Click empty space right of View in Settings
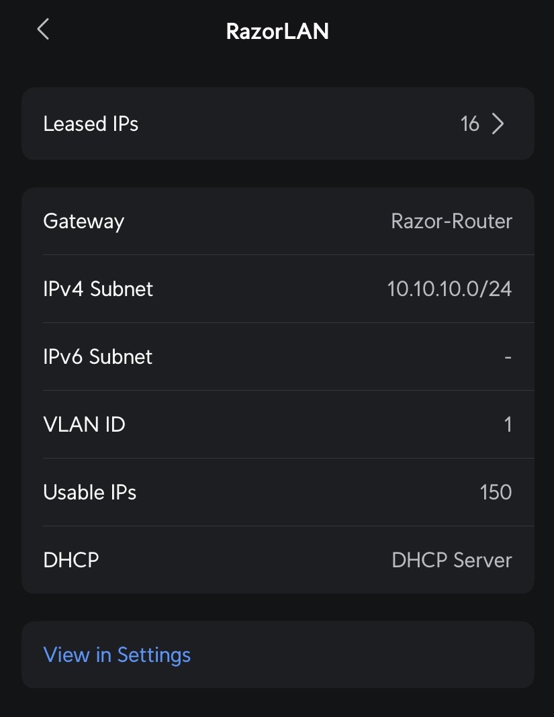Screen dimensions: 554x717 pyautogui.click(x=363, y=655)
